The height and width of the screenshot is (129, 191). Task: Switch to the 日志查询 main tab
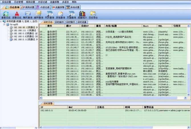tap(13, 7)
